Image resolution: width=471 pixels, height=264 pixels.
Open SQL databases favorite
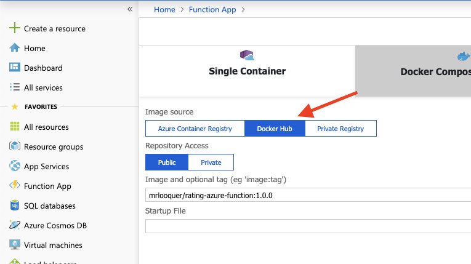pos(50,206)
